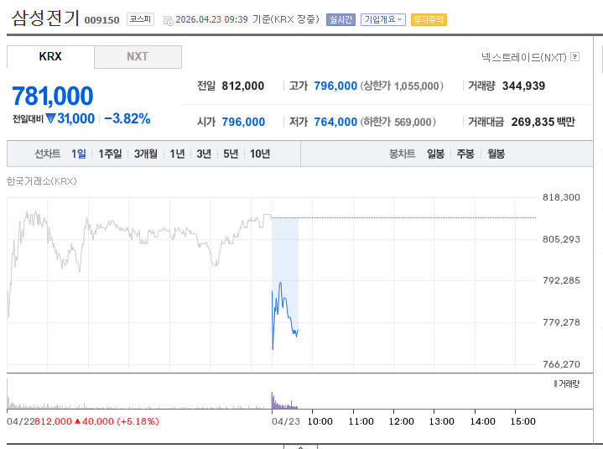The height and width of the screenshot is (449, 603).
Task: Click the 실시간 badge
Action: [x=340, y=19]
